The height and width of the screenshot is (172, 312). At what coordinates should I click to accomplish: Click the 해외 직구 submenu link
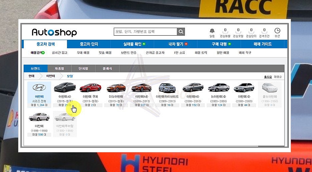(x=245, y=52)
